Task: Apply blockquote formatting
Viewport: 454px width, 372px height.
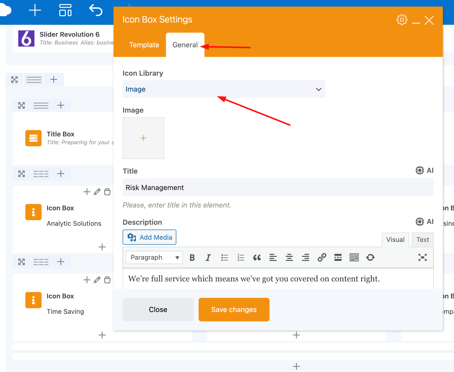Action: pyautogui.click(x=257, y=258)
